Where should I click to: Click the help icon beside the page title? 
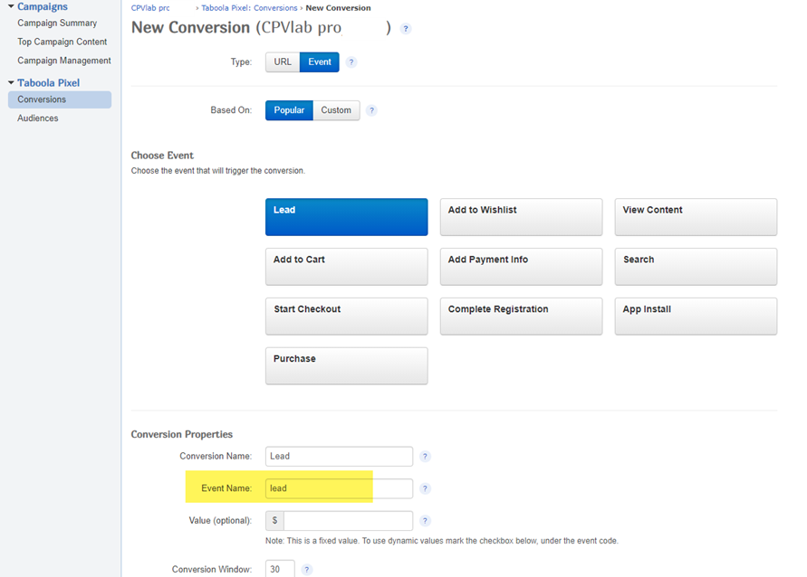pyautogui.click(x=406, y=28)
